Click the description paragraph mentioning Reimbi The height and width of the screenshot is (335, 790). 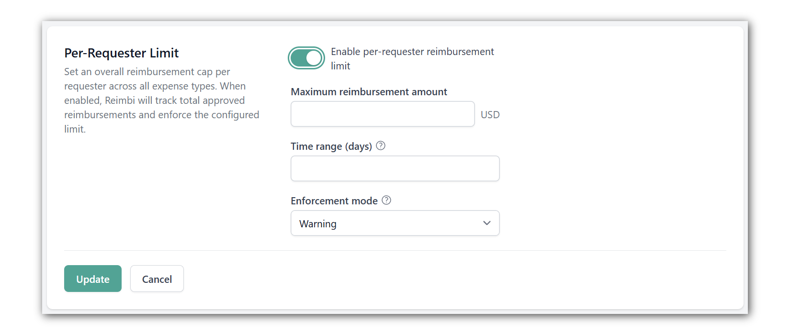[162, 100]
